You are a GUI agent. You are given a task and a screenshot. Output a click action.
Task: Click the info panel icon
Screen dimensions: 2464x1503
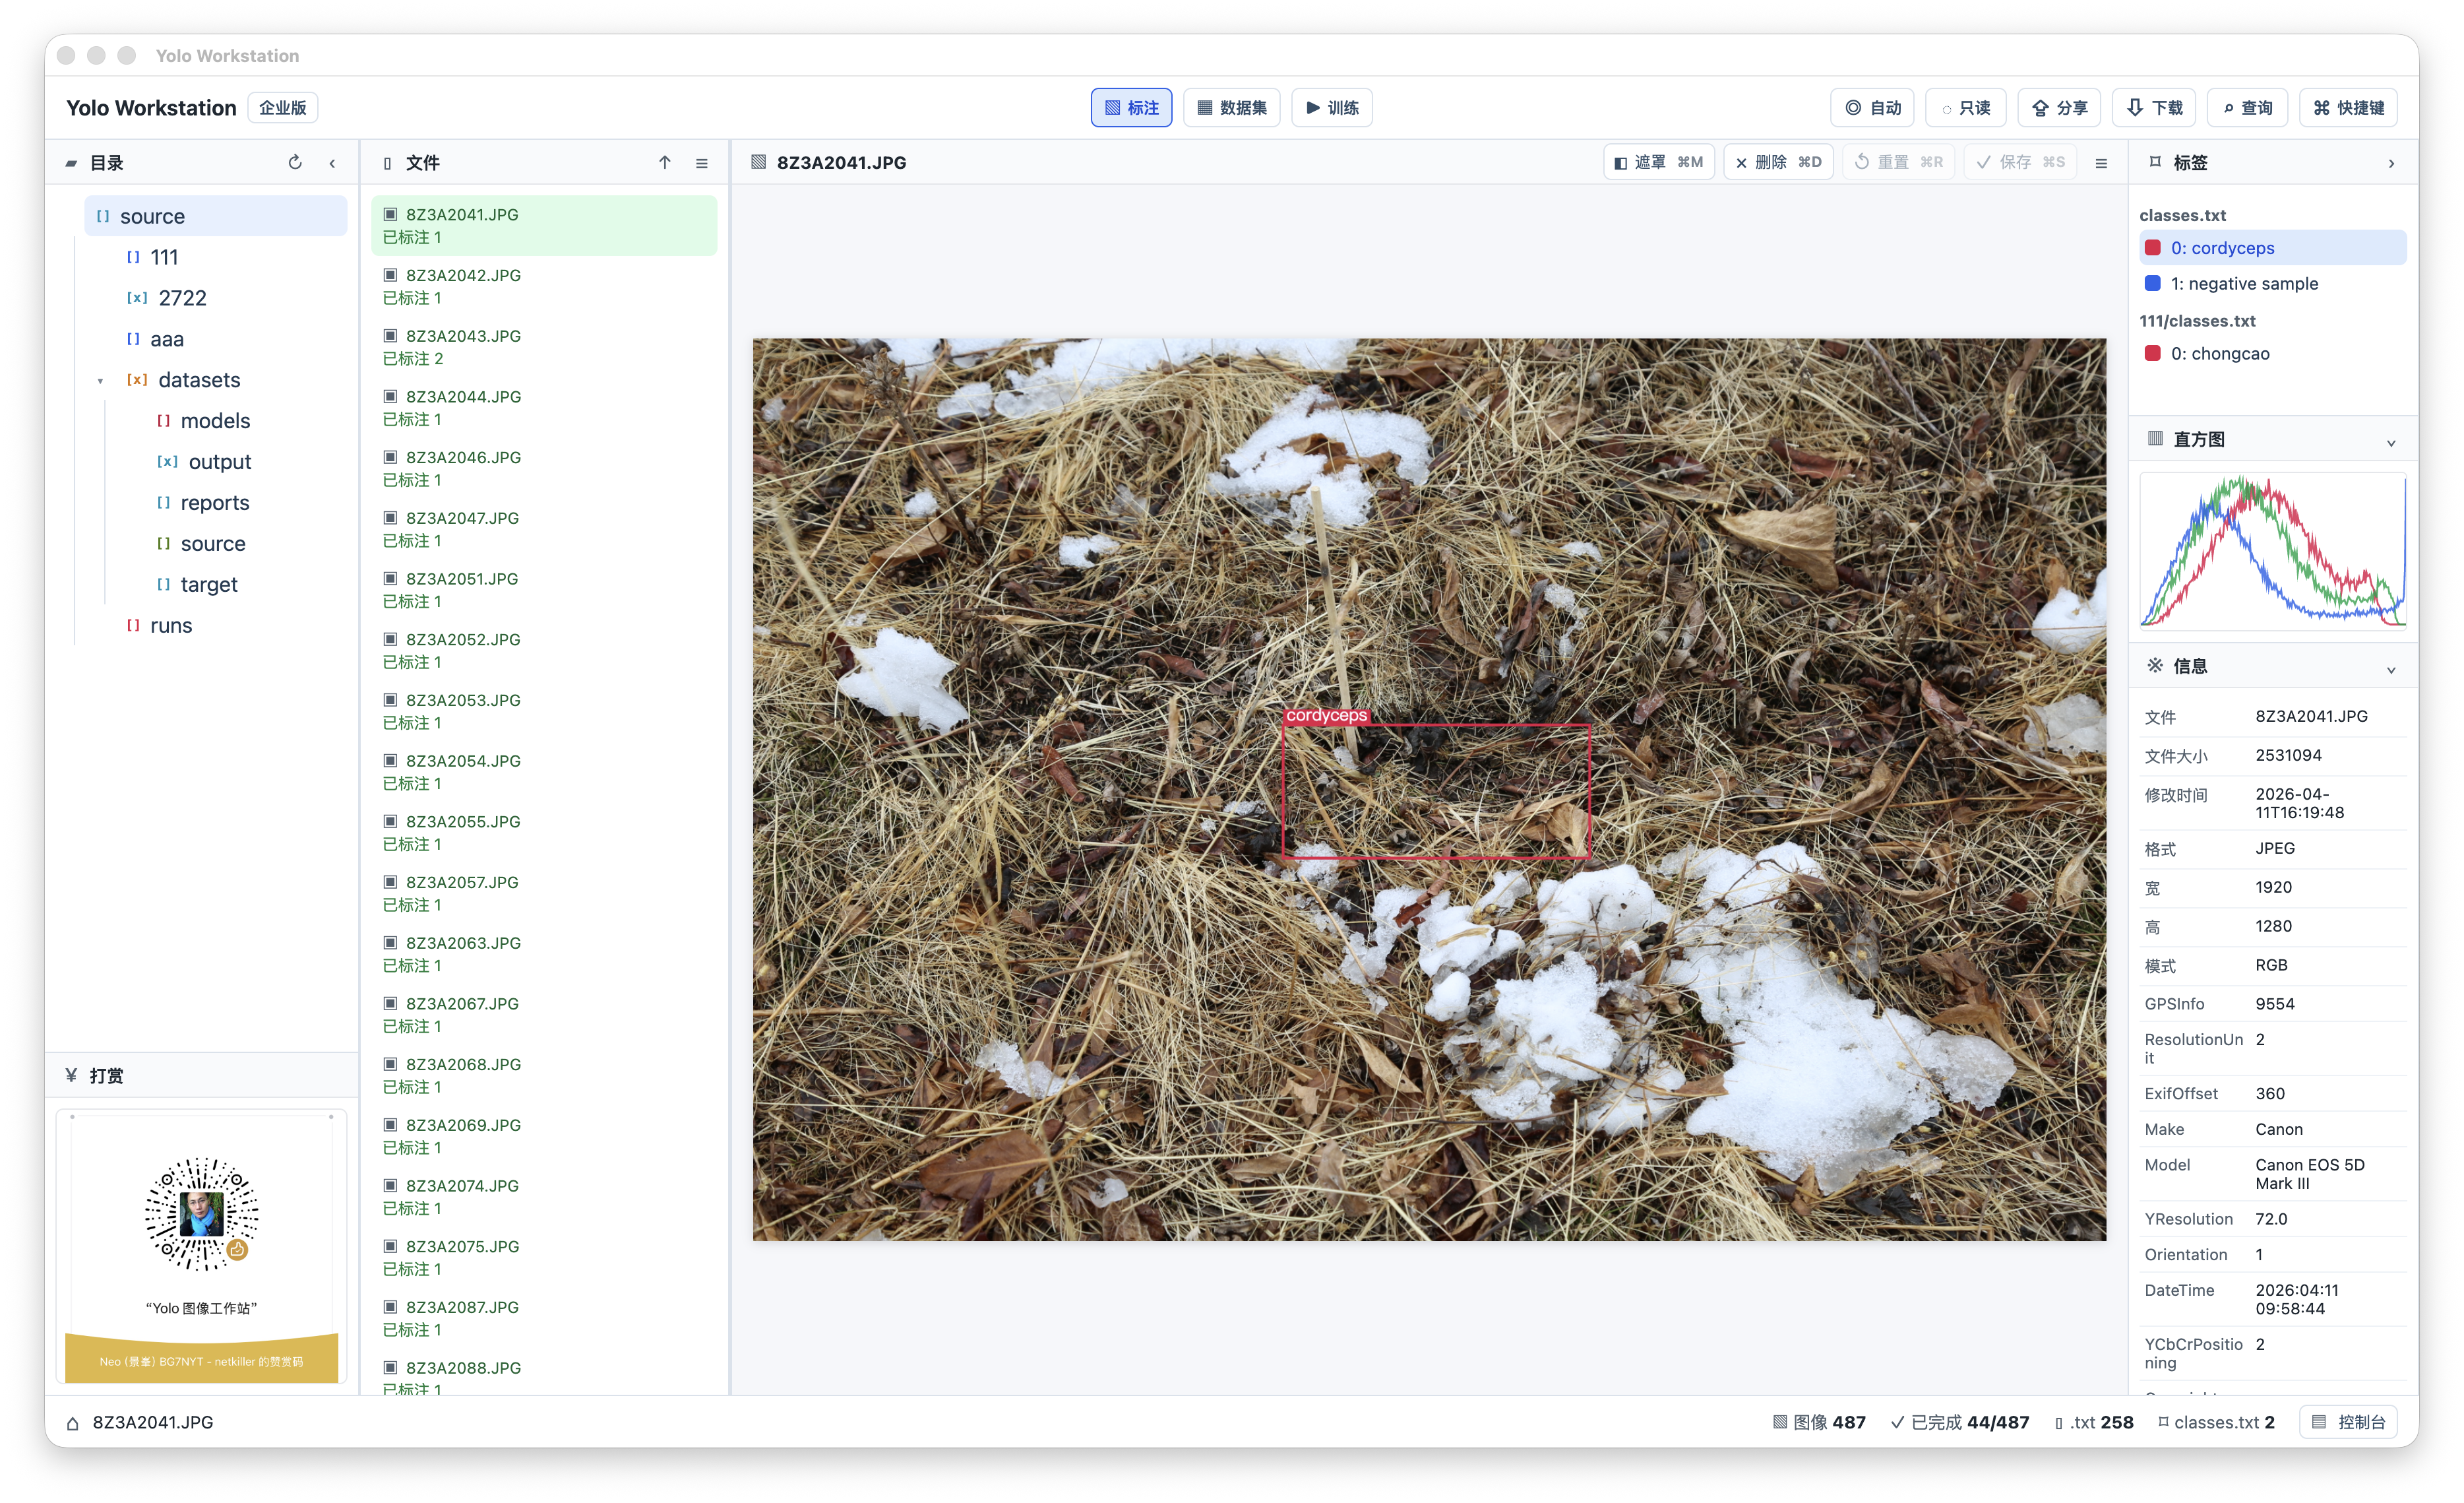(2155, 666)
